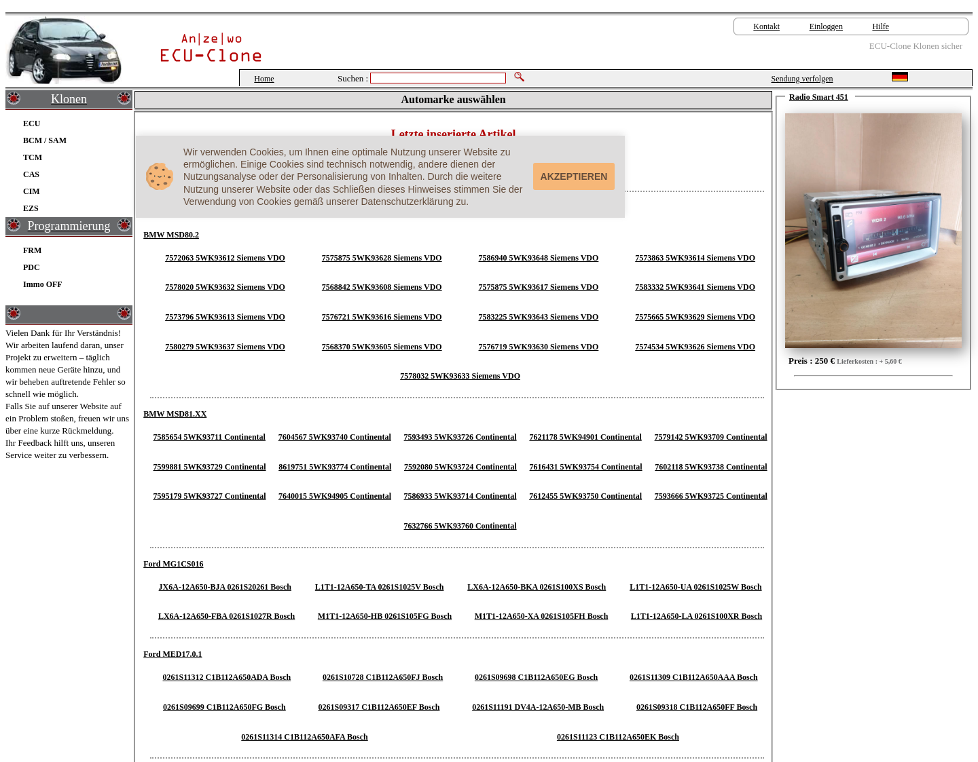The width and height of the screenshot is (978, 762).
Task: Open 7576721 5WK93616 Siemens VDO
Action: point(382,317)
